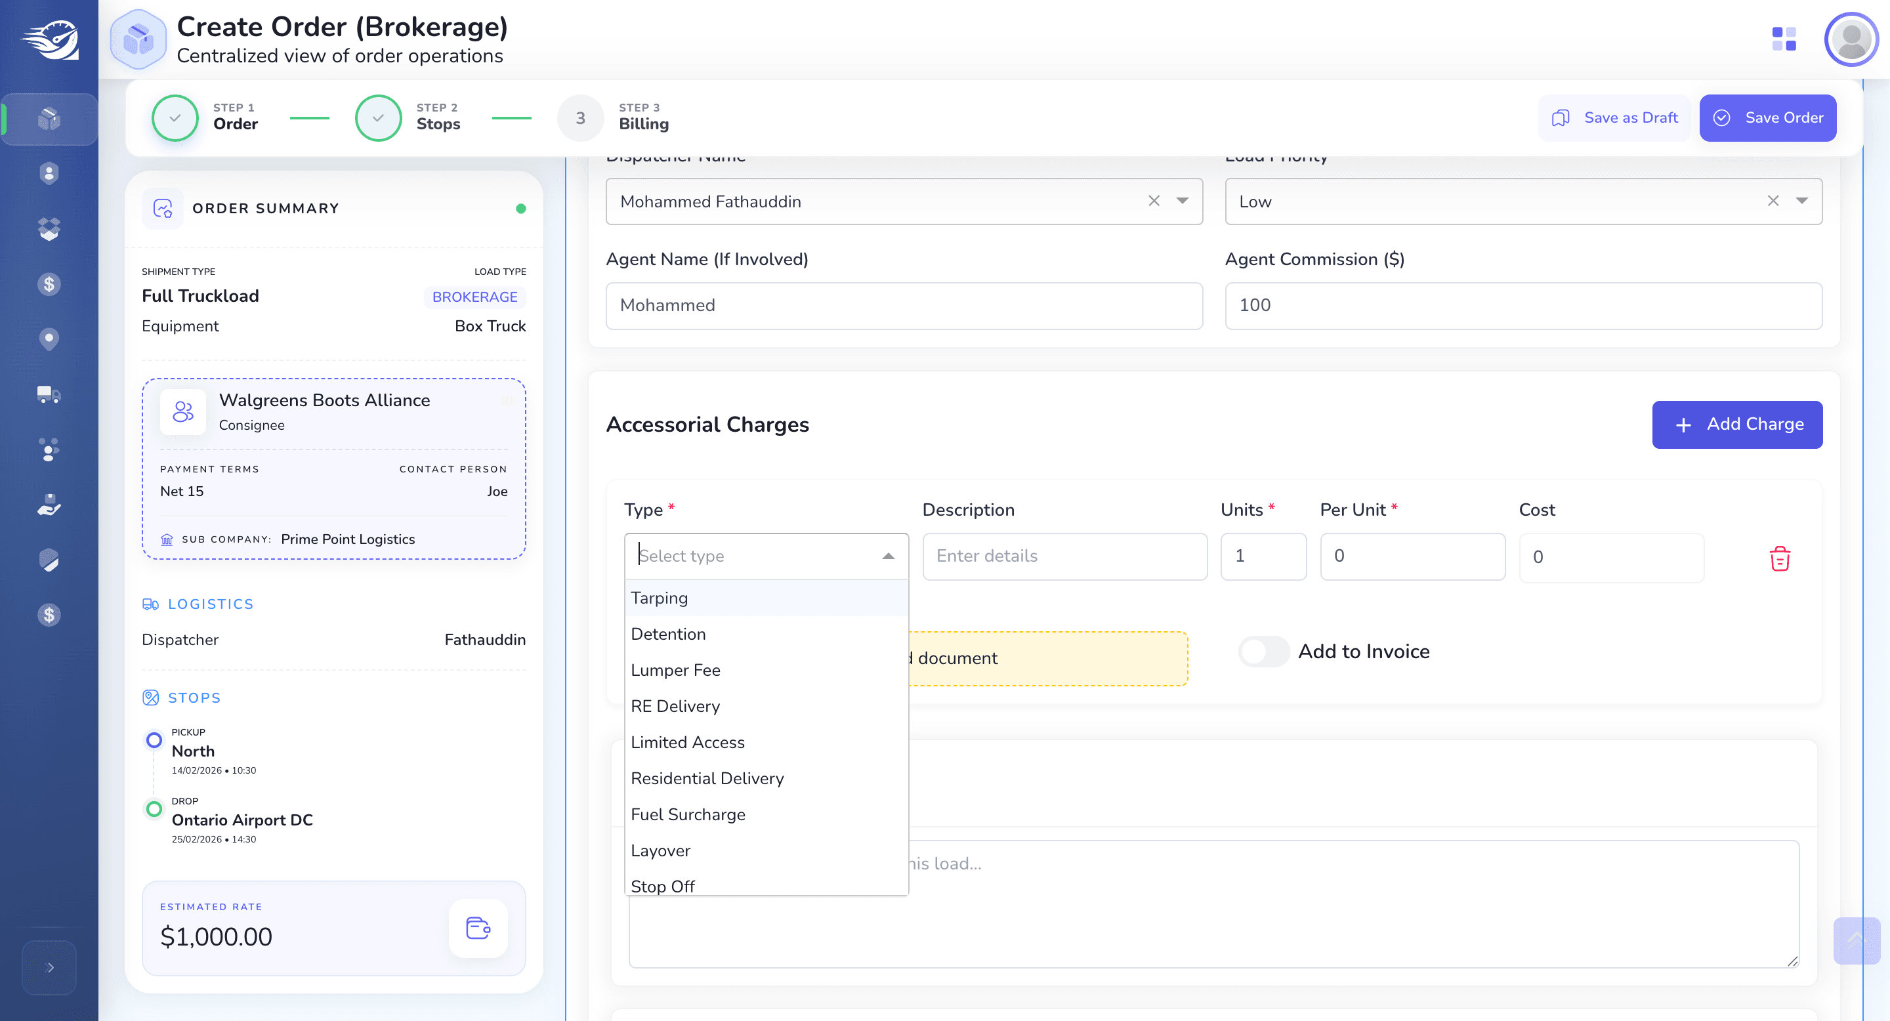Click the Units input field

tap(1263, 556)
